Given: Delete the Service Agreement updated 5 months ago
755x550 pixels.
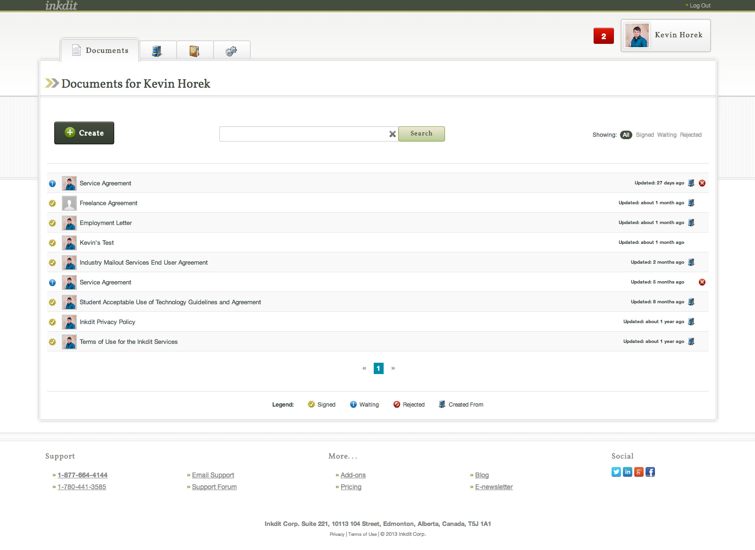Looking at the screenshot, I should [x=702, y=282].
